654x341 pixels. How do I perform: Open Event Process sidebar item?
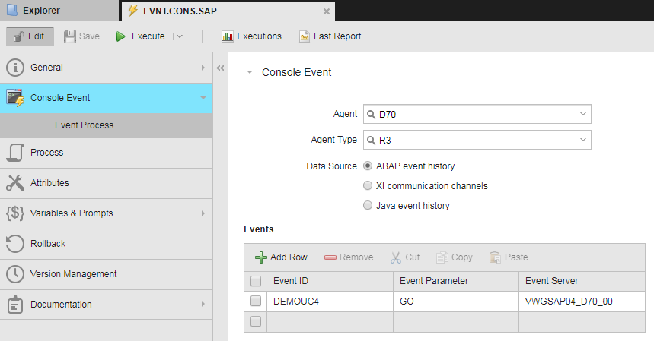[84, 125]
